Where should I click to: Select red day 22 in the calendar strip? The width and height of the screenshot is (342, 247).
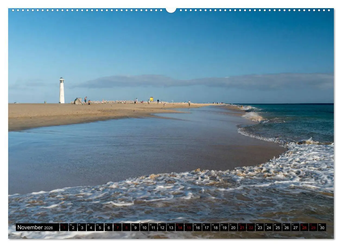(251, 227)
